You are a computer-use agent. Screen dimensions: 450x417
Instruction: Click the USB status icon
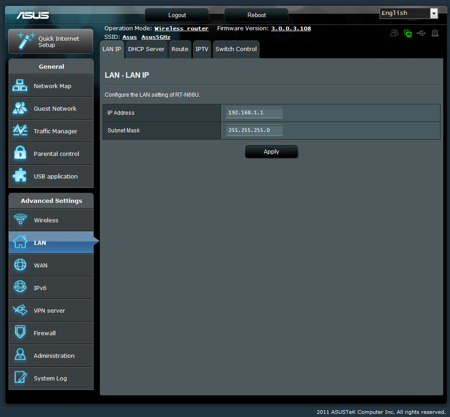point(421,33)
